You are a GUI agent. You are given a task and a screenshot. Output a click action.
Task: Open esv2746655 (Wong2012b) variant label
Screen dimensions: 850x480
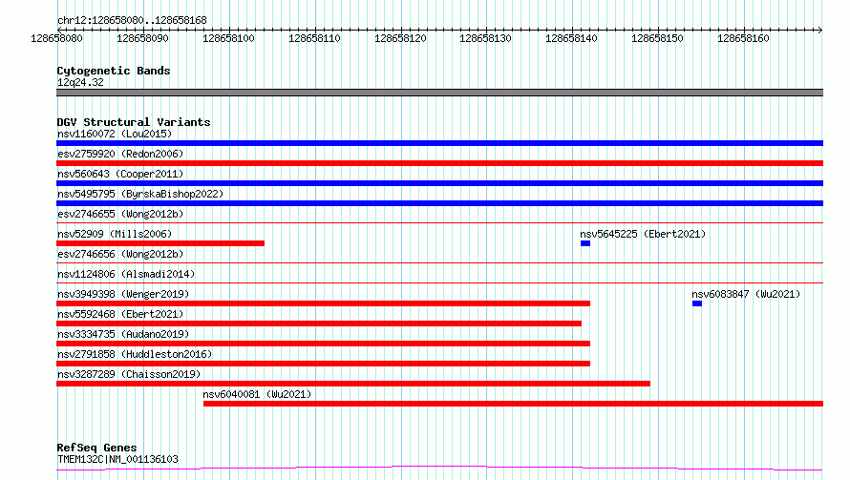[x=120, y=214]
